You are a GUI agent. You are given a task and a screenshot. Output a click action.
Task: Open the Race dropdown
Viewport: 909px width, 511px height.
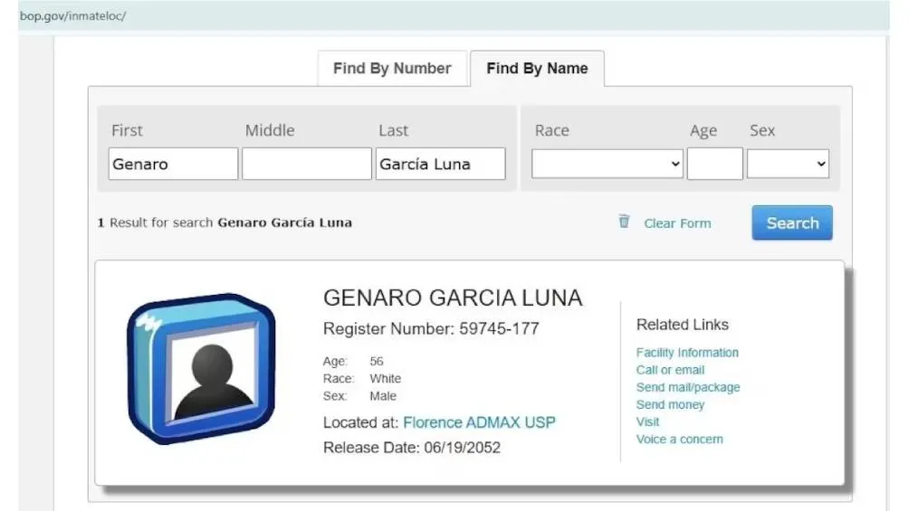click(608, 164)
